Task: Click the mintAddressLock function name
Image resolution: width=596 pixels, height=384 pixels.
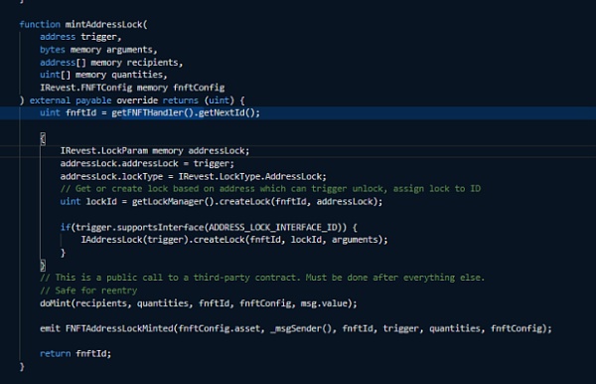Action: click(x=103, y=24)
